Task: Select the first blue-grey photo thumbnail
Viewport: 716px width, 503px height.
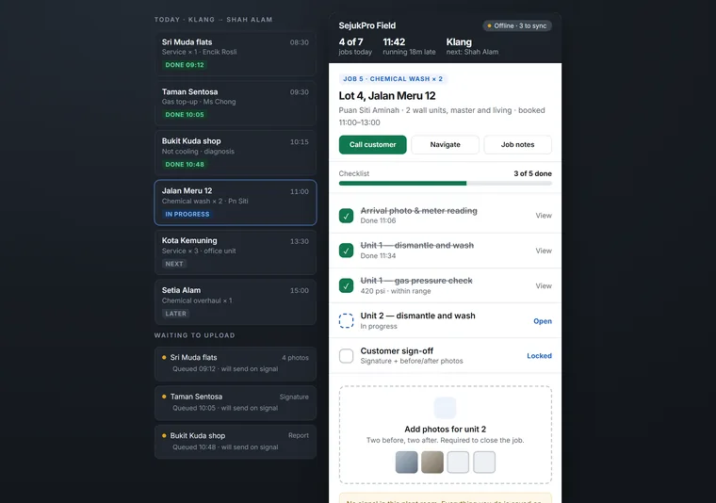Action: tap(406, 462)
